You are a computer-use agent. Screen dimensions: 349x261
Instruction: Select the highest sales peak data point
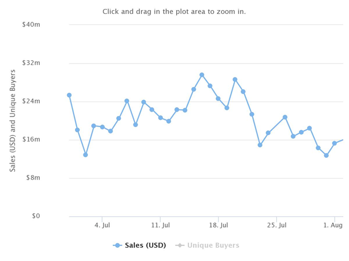coord(202,75)
